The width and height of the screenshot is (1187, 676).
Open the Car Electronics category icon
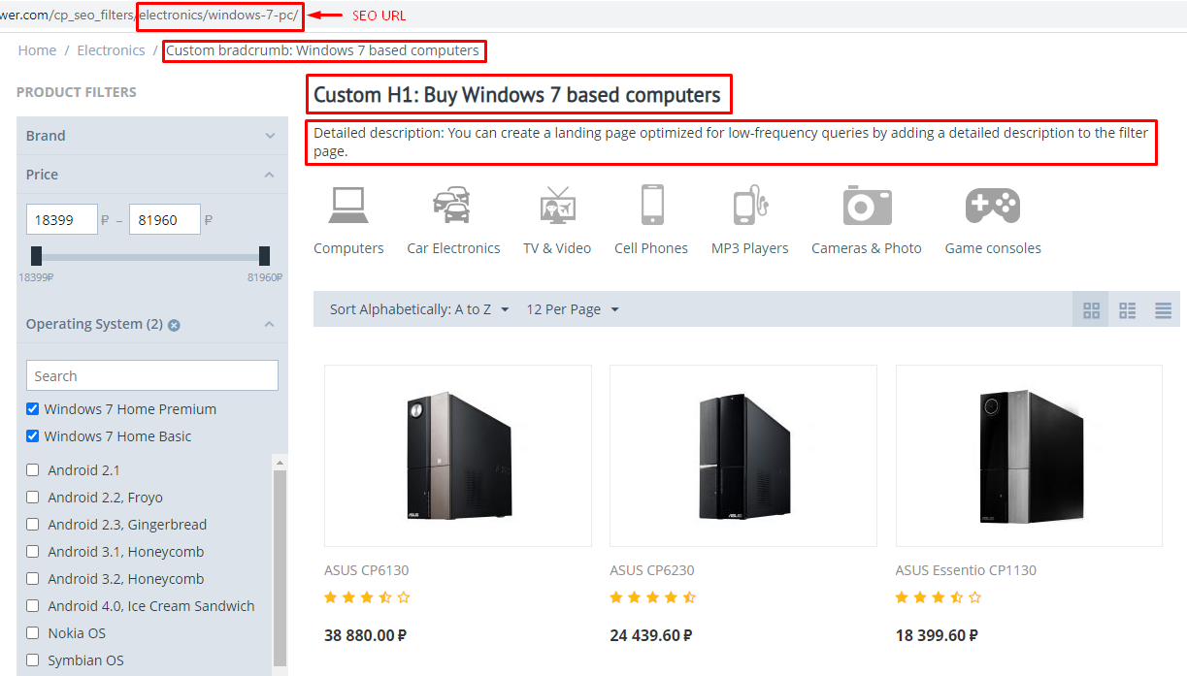[452, 205]
